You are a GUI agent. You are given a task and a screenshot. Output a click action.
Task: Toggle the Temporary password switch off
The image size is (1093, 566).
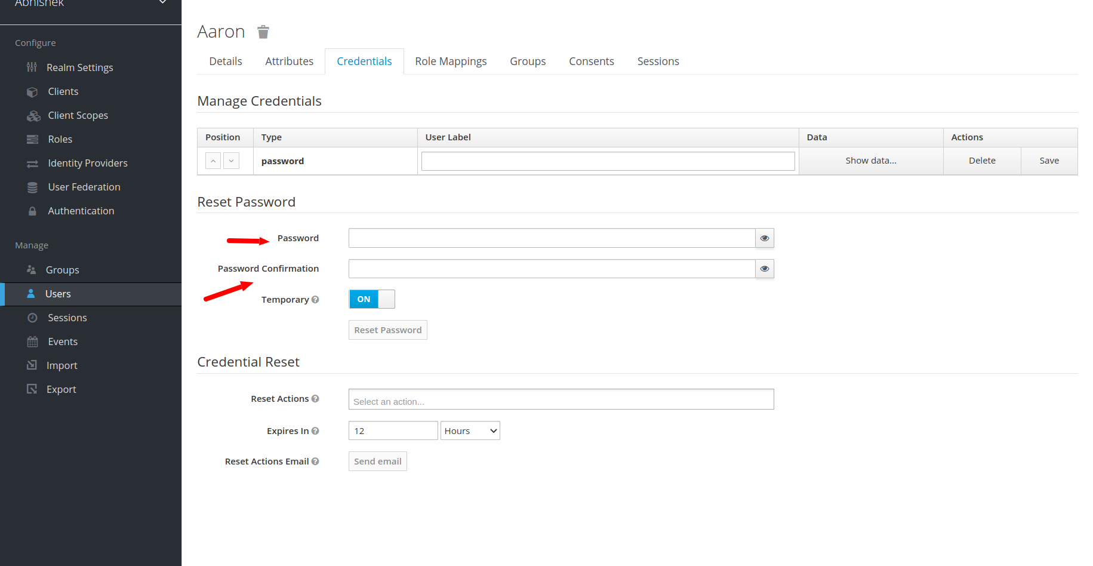[x=371, y=299]
